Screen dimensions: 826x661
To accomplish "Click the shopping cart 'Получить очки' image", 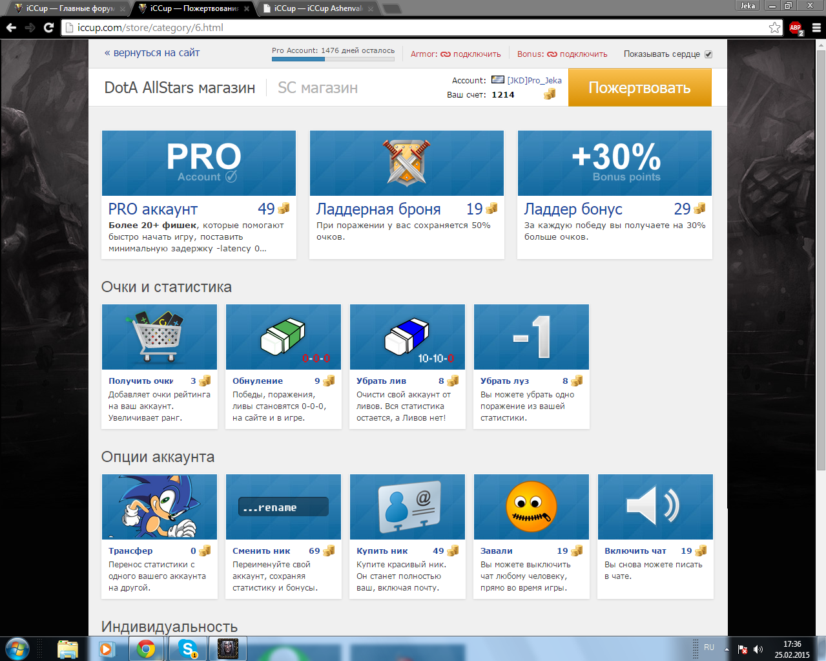I will [x=160, y=337].
